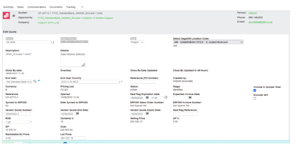Enable the Exclude VAT checkbox

click(x=255, y=98)
